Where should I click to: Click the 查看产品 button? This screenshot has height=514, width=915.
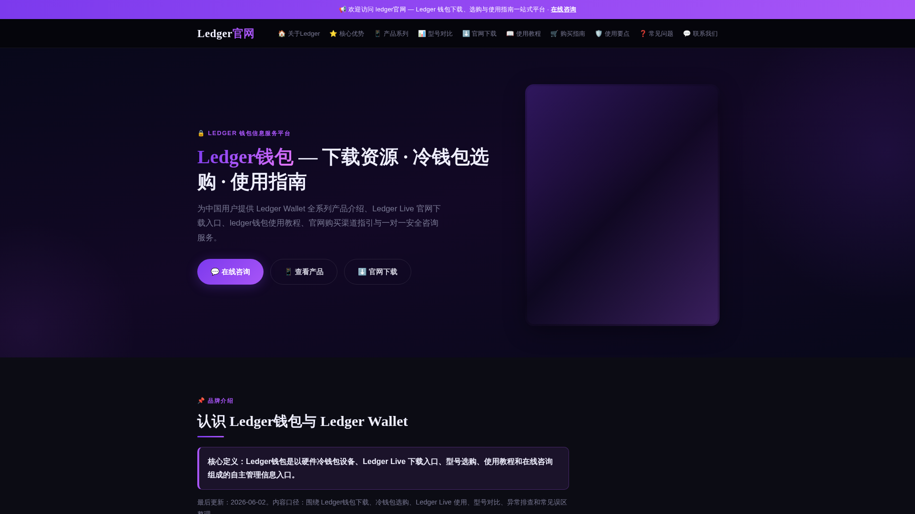(x=304, y=272)
